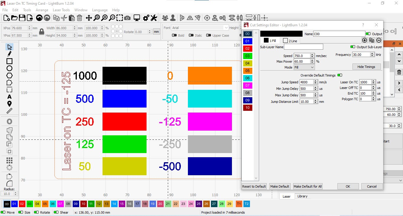Click the camera capture icon
This screenshot has width=403, height=216.
(x=127, y=18)
